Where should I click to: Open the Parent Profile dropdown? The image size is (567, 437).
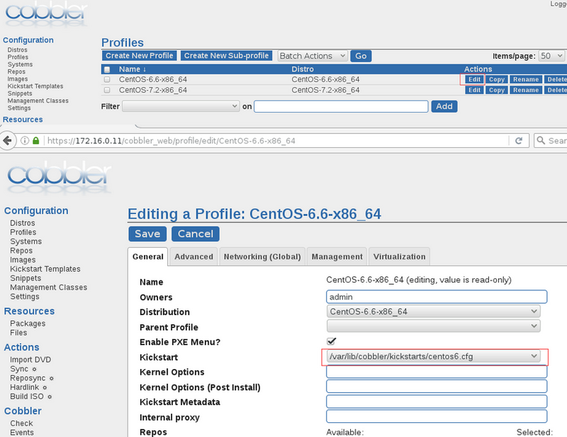coord(433,326)
